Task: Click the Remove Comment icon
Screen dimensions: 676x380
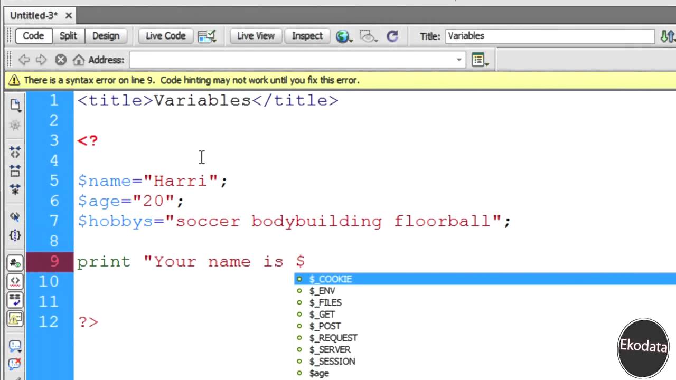Action: click(15, 364)
